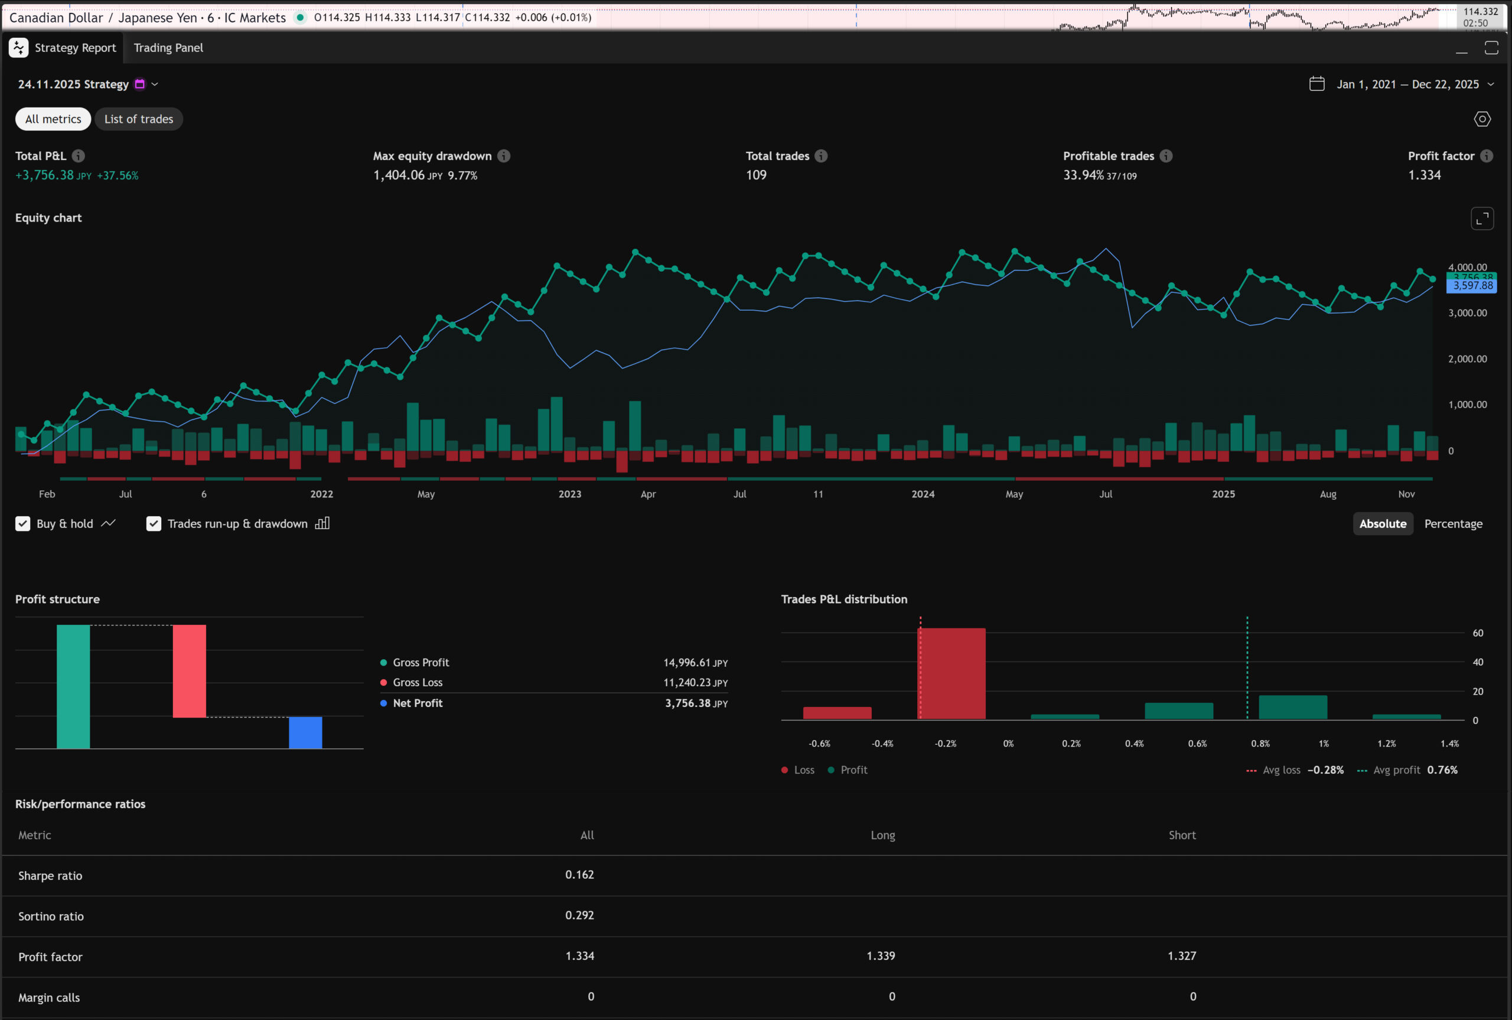The image size is (1512, 1020).
Task: Open the 24.11.2025 Strategy dropdown
Action: tap(155, 84)
